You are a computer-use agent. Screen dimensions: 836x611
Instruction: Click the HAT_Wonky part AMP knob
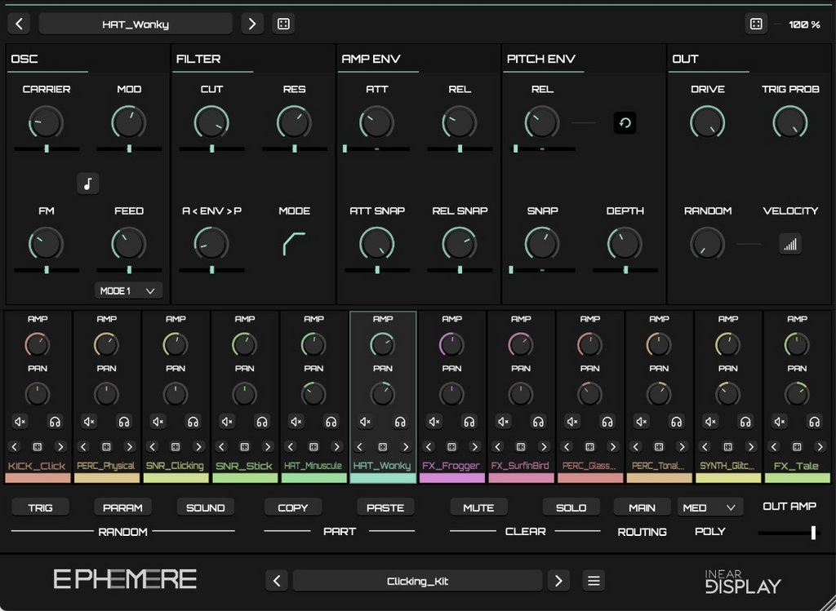tap(382, 344)
